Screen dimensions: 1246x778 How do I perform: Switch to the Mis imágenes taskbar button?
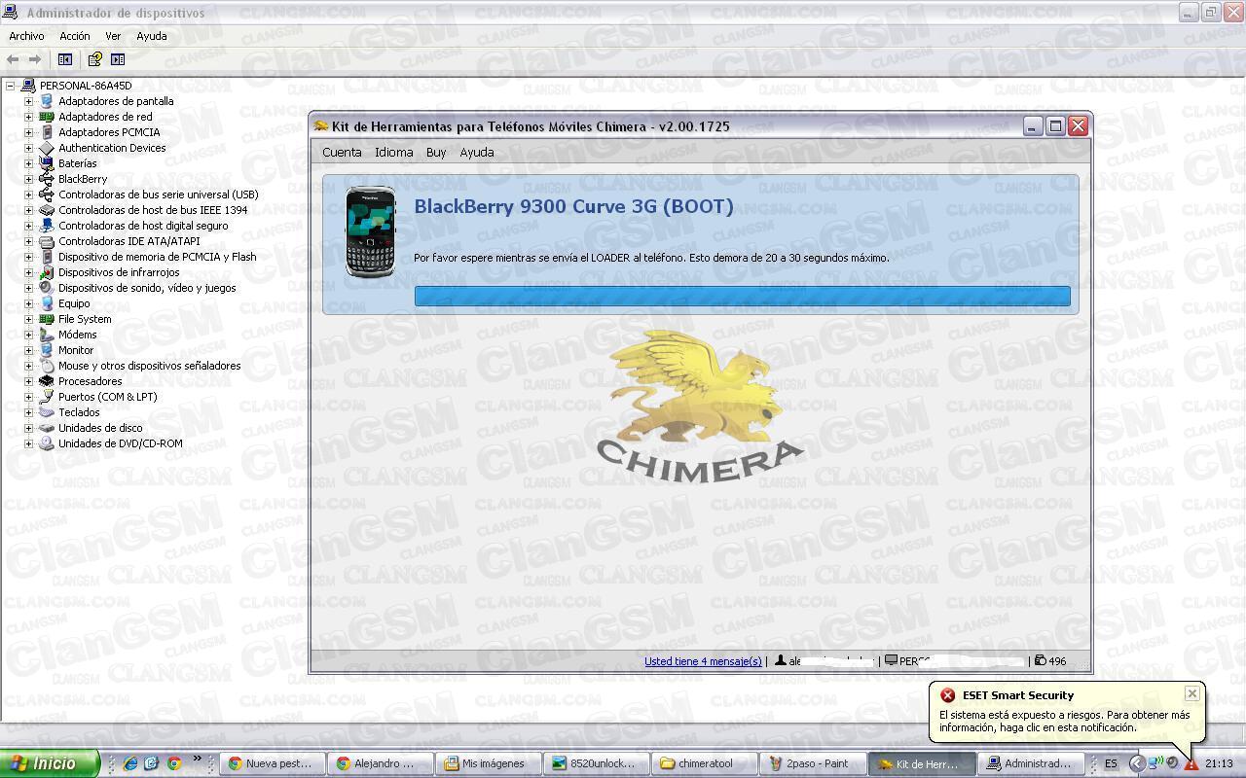click(489, 763)
